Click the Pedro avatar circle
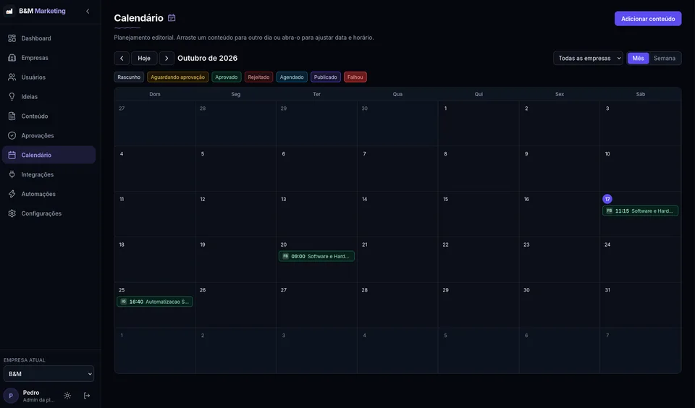The image size is (695, 408). click(11, 396)
